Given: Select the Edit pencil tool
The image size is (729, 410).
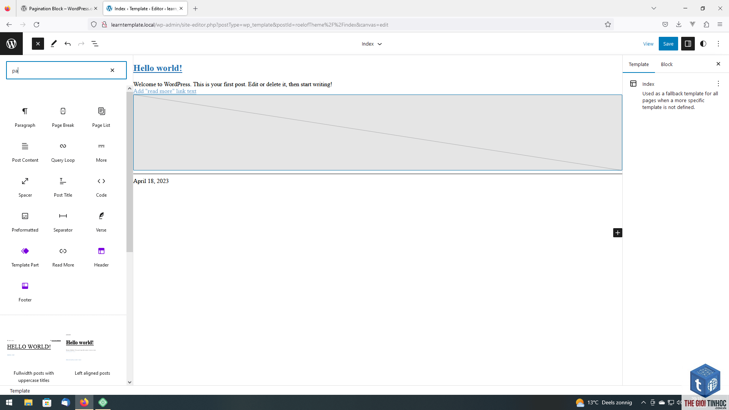Looking at the screenshot, I should (x=54, y=44).
